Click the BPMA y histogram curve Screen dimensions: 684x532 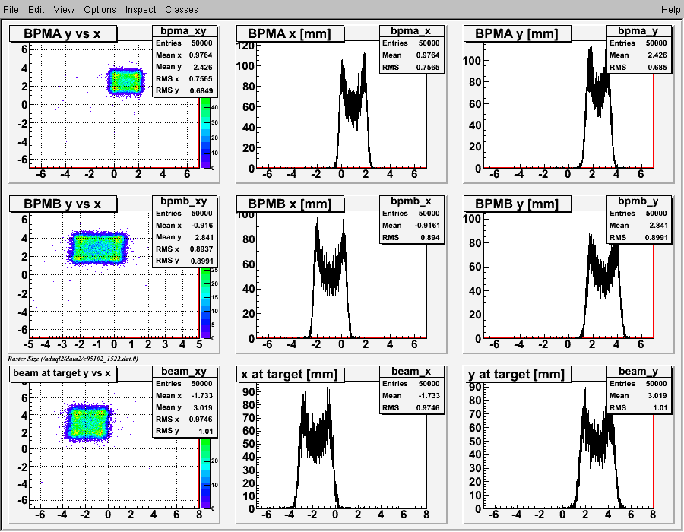(x=597, y=109)
